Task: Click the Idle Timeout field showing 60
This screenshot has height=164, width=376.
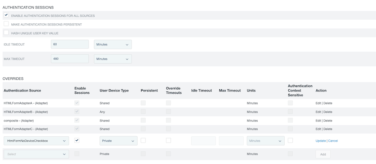Action: (x=70, y=44)
